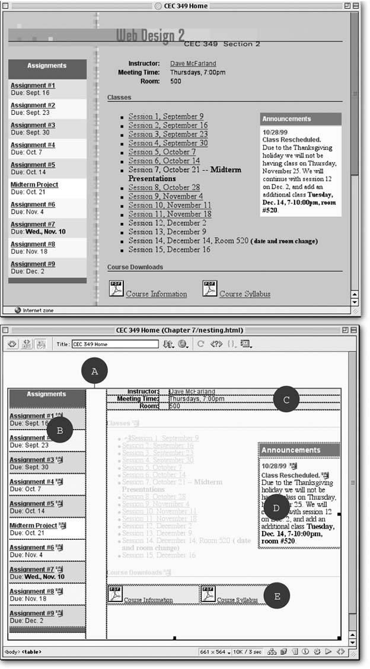Open Session 8, October 28 link in browser
370x669 pixels.
(x=164, y=187)
